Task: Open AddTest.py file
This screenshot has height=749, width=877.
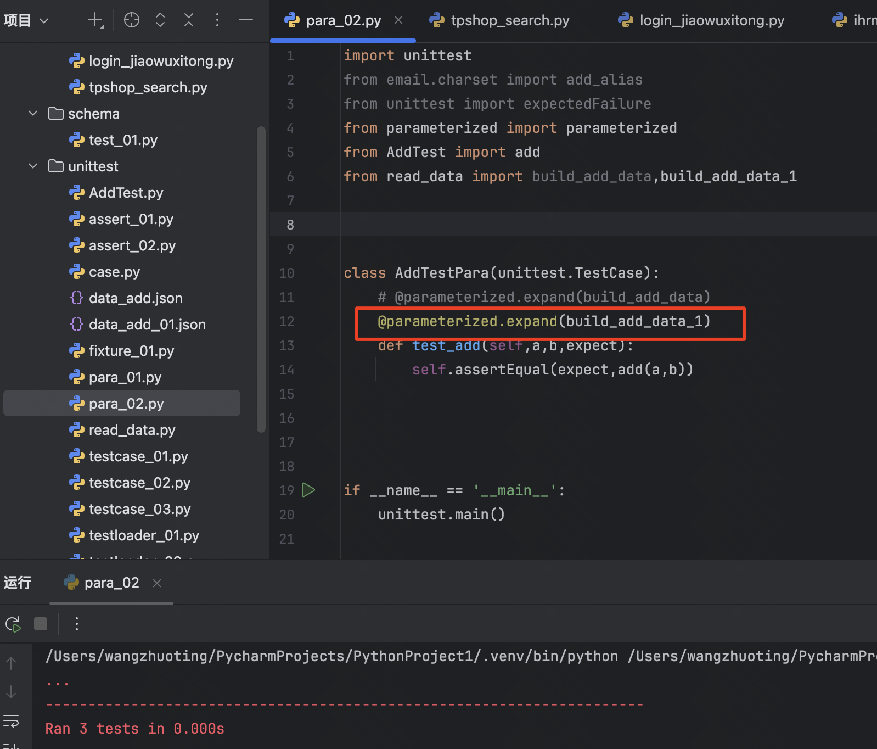Action: point(116,193)
